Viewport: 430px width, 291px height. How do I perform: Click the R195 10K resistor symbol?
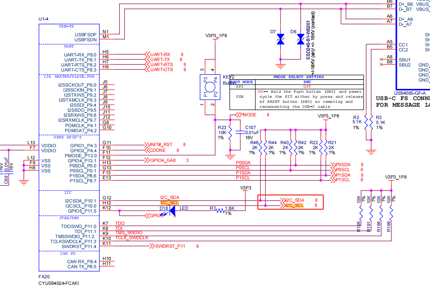pyautogui.click(x=361, y=213)
